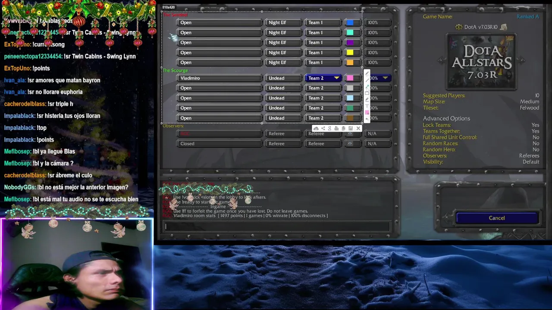Viewport: 552px width, 310px height.
Task: Click 'Referees' observers value
Action: pos(529,156)
